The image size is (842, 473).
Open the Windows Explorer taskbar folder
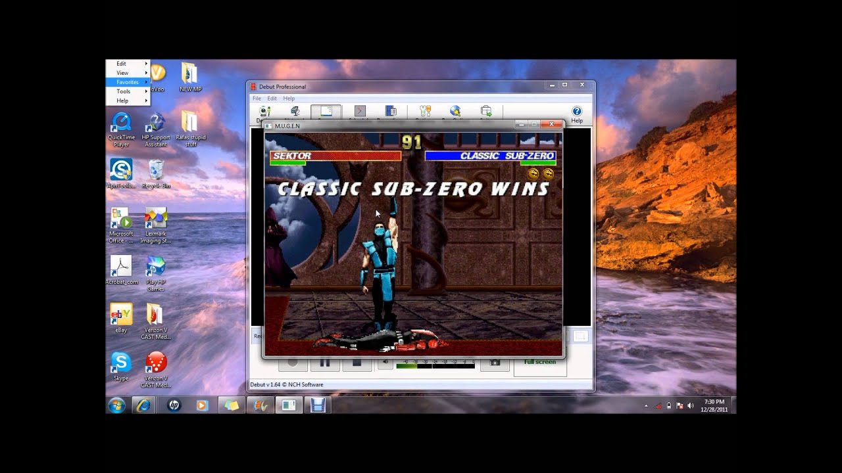(231, 405)
